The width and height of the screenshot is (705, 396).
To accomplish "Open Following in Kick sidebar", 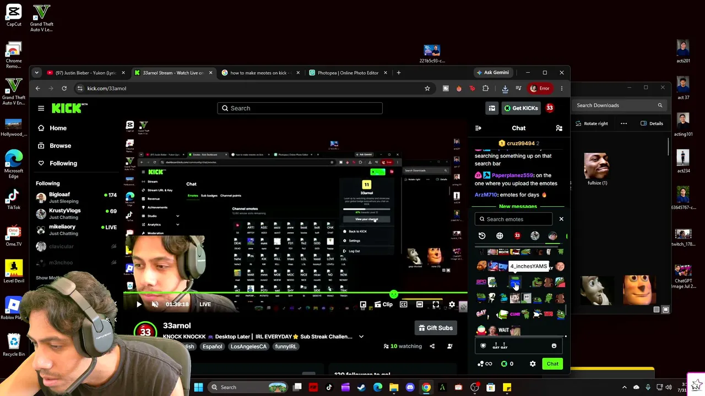I will click(x=63, y=163).
